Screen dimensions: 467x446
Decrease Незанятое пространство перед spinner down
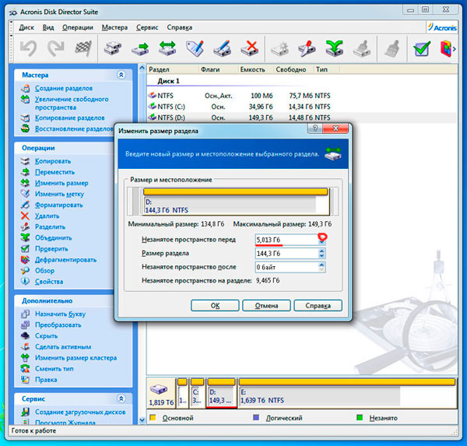click(x=321, y=243)
